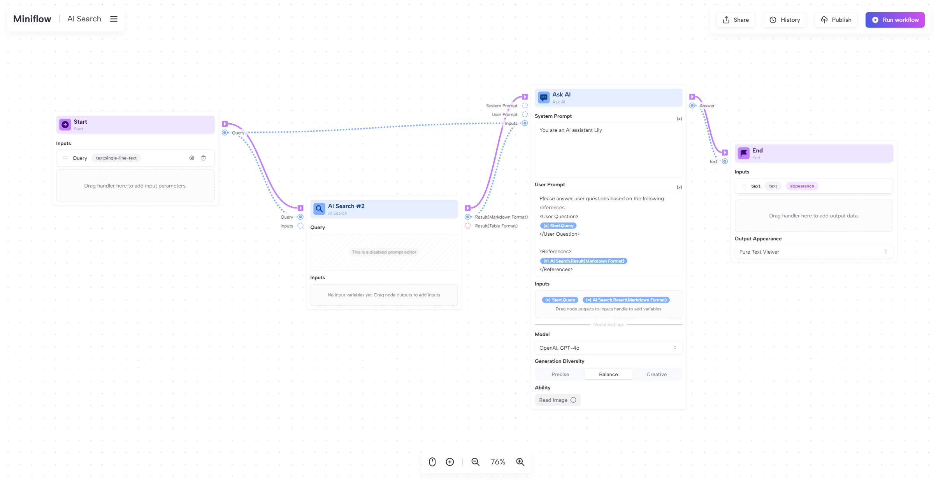Click the appearance tag on End input

coord(802,186)
